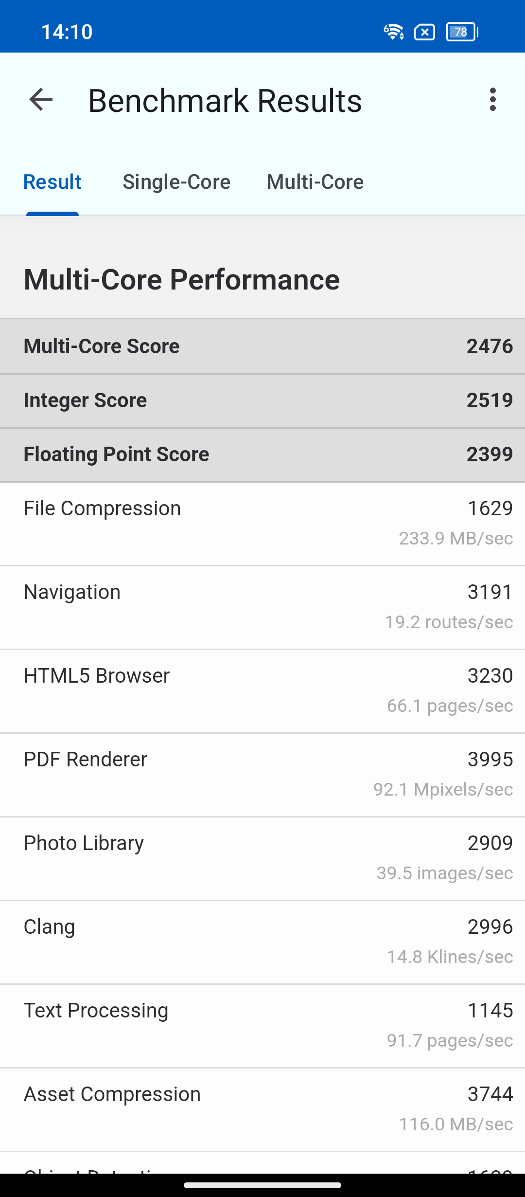Select the File Compression result
The width and height of the screenshot is (525, 1197).
pos(262,524)
